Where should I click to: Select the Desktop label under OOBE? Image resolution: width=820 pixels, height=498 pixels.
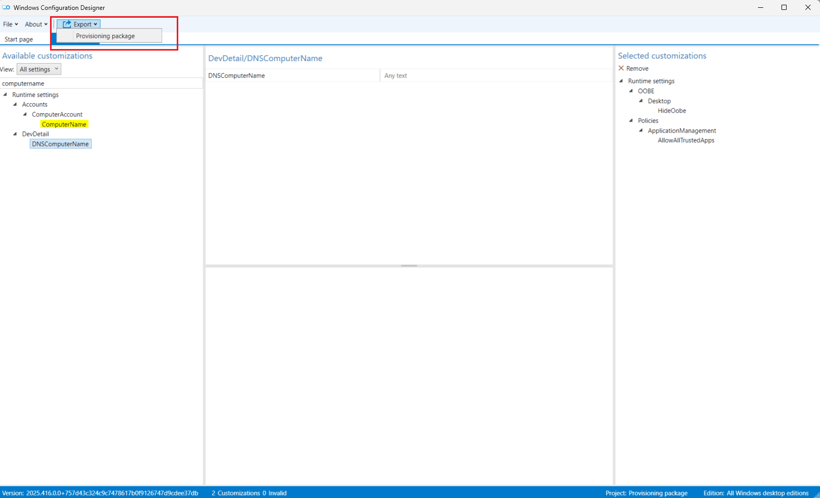[x=659, y=101]
